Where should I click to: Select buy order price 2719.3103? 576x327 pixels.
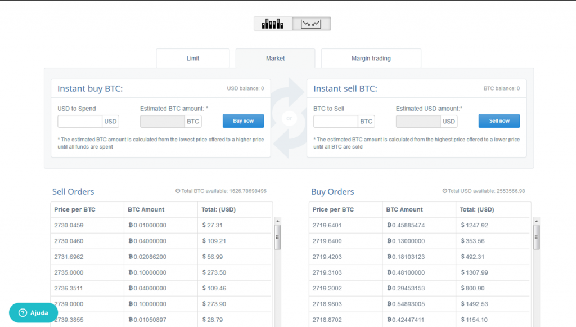pyautogui.click(x=327, y=272)
